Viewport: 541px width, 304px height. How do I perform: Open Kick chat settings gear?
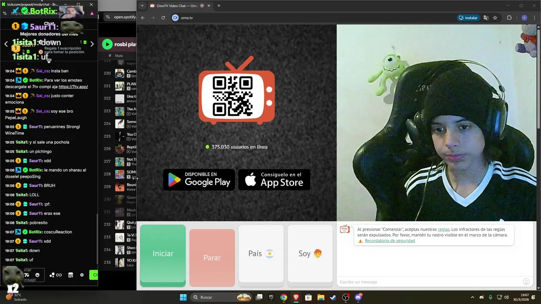(82, 275)
